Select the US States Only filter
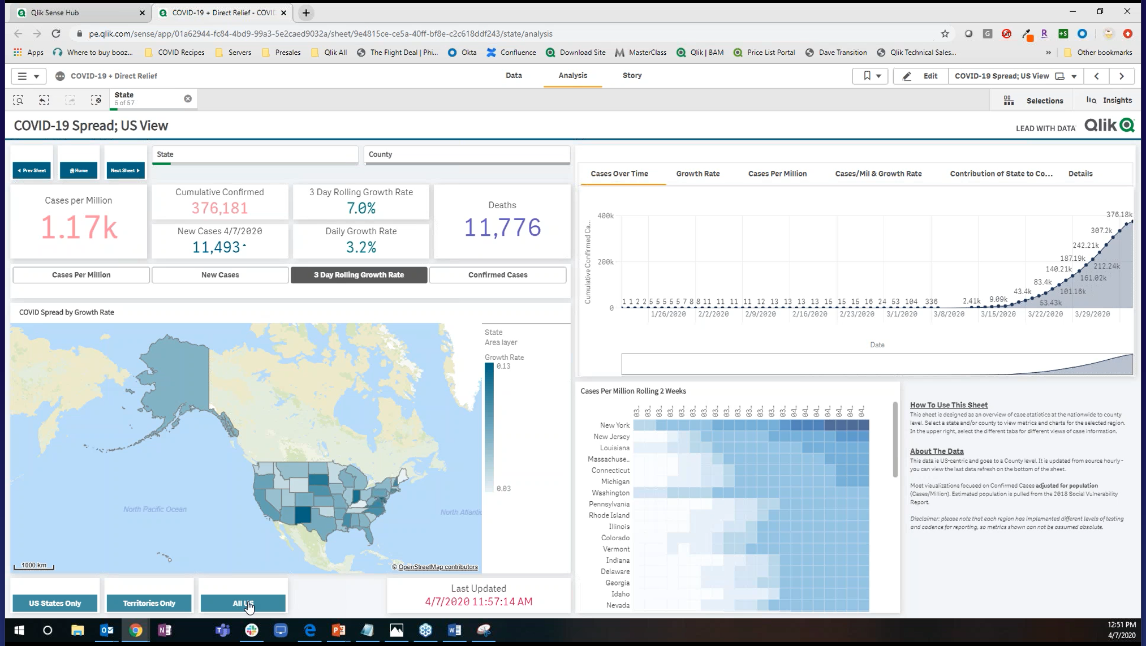The width and height of the screenshot is (1146, 646). [x=55, y=603]
